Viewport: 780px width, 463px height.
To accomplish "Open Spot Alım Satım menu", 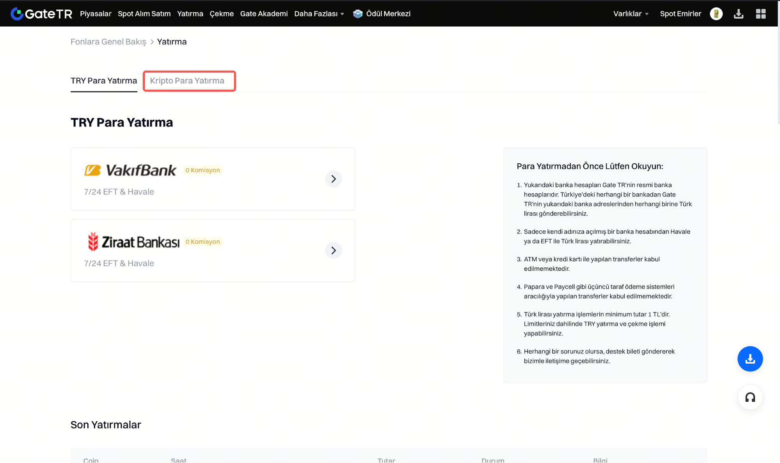I will (x=144, y=14).
